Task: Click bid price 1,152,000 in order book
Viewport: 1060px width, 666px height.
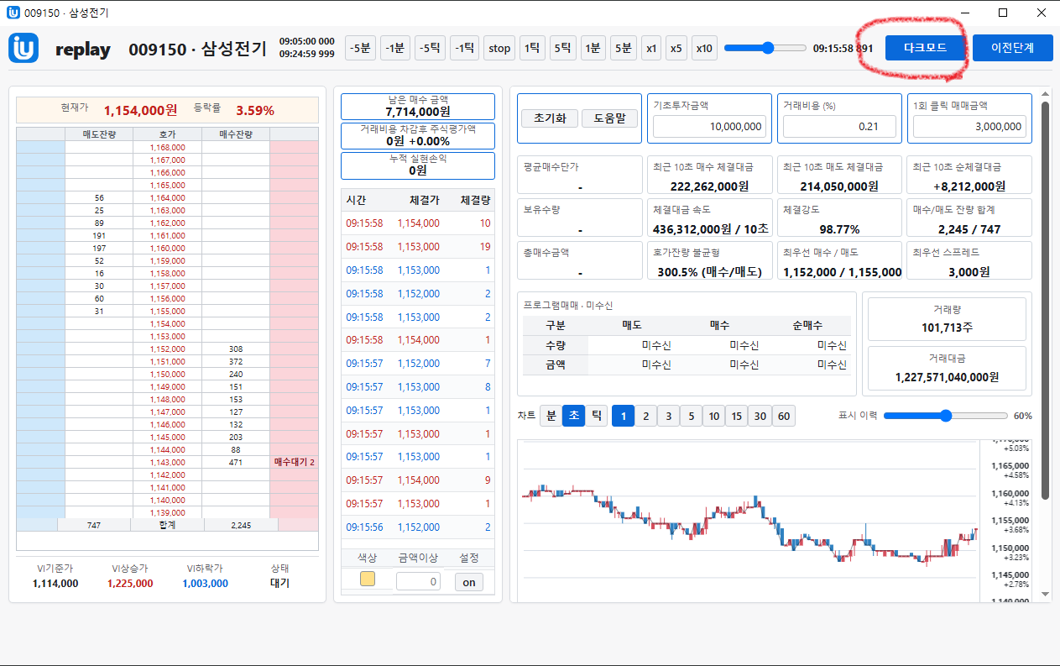Action: coord(167,349)
